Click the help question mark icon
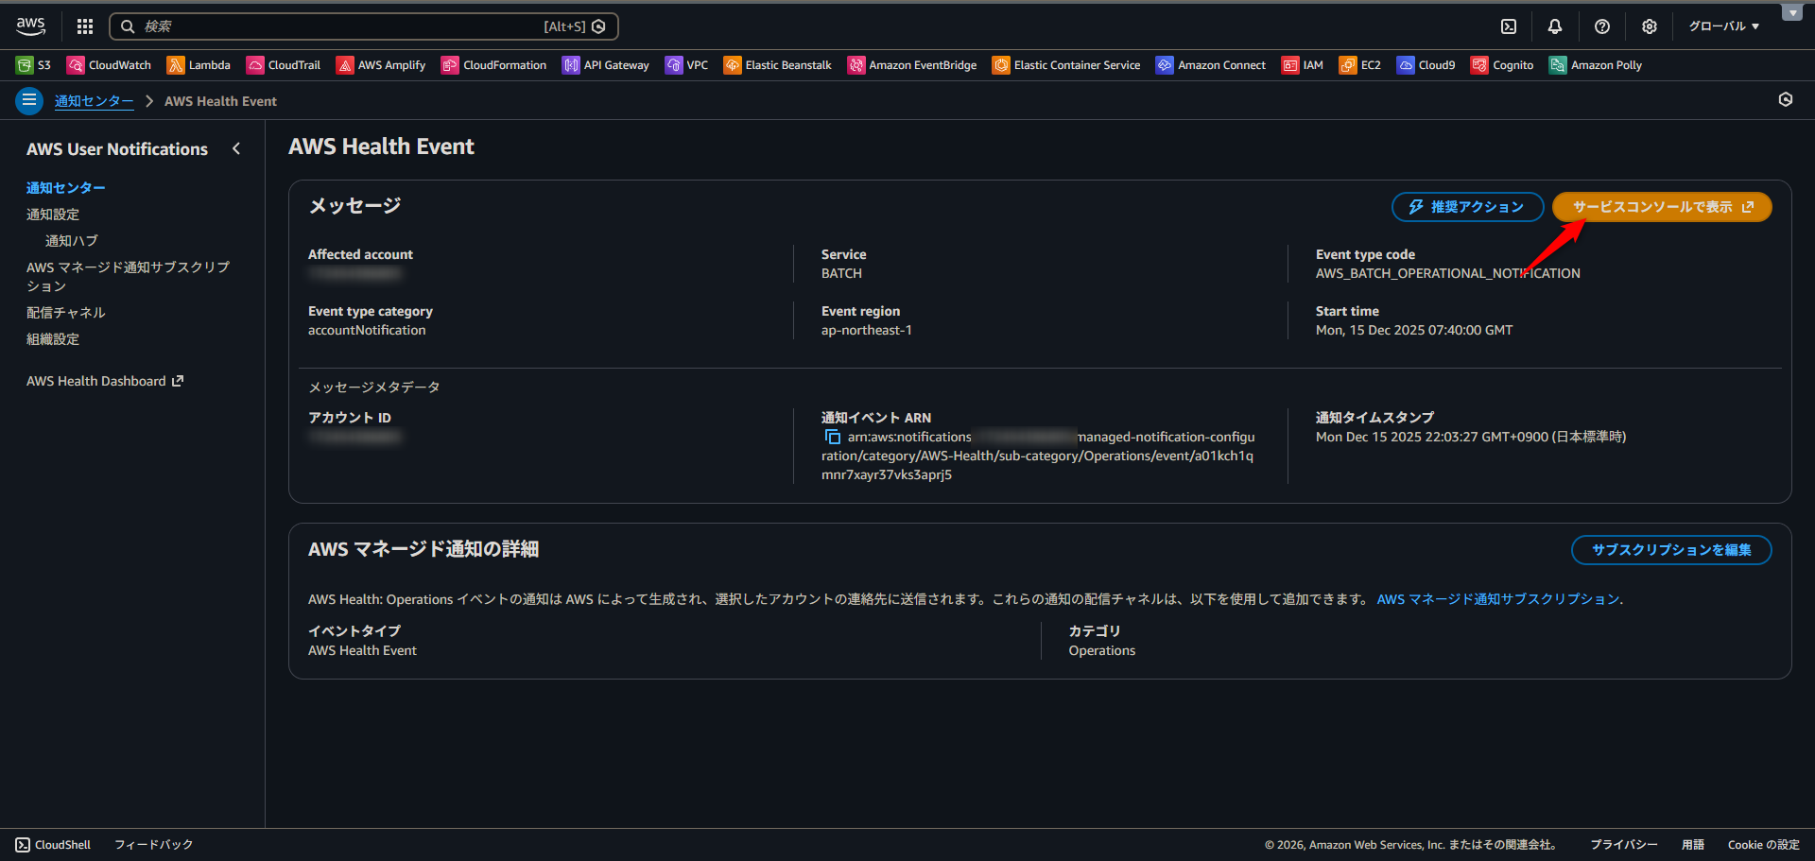The height and width of the screenshot is (861, 1815). (1602, 26)
